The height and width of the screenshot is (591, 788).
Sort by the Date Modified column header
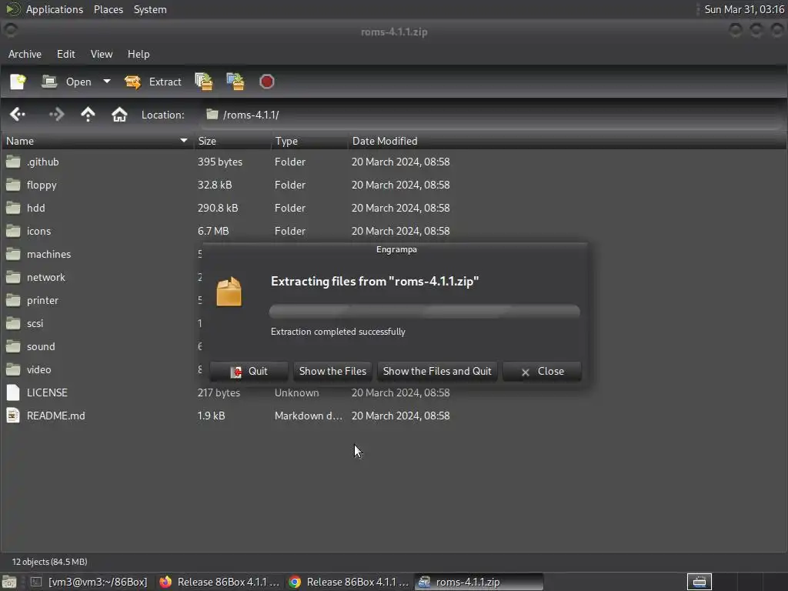click(x=568, y=142)
